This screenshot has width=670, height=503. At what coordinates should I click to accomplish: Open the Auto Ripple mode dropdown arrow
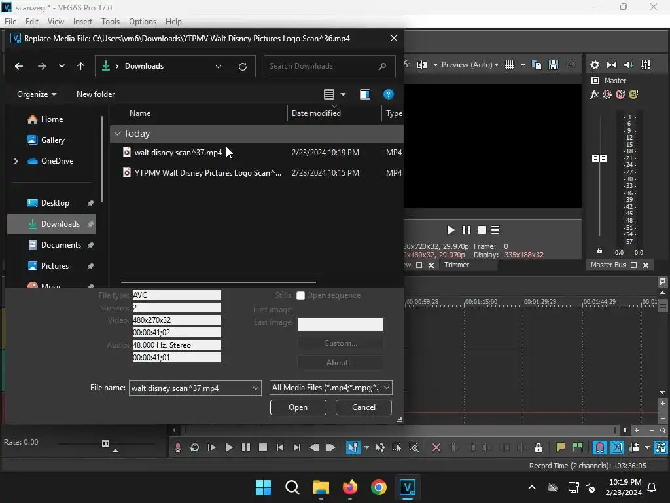pyautogui.click(x=647, y=447)
